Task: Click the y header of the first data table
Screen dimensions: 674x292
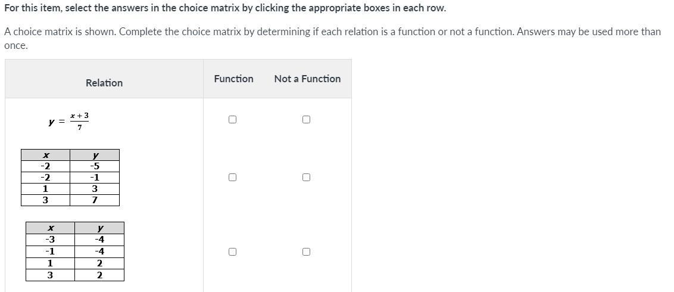Action: [95, 156]
